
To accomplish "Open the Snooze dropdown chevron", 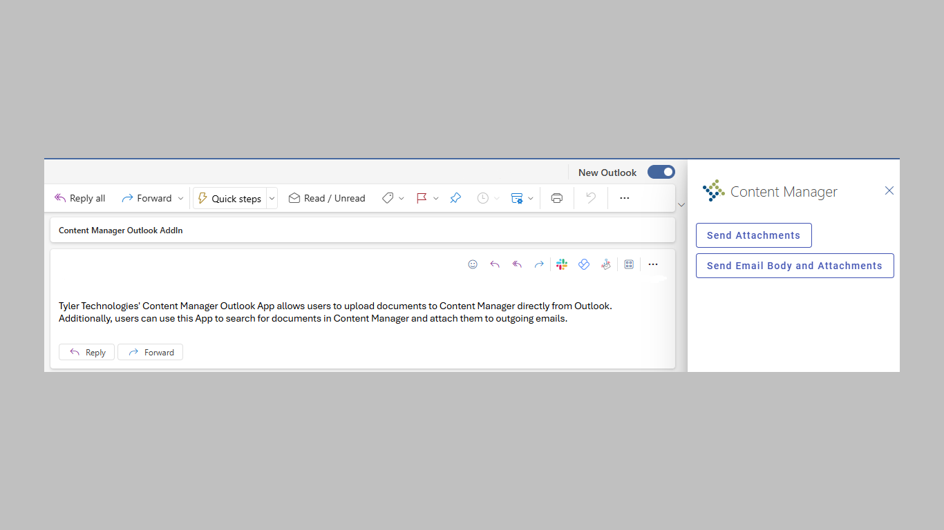I will pyautogui.click(x=497, y=198).
